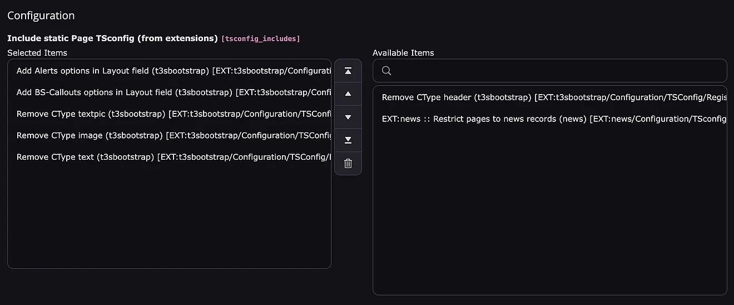Click the 'Available Items' label
The height and width of the screenshot is (305, 734).
click(x=403, y=53)
